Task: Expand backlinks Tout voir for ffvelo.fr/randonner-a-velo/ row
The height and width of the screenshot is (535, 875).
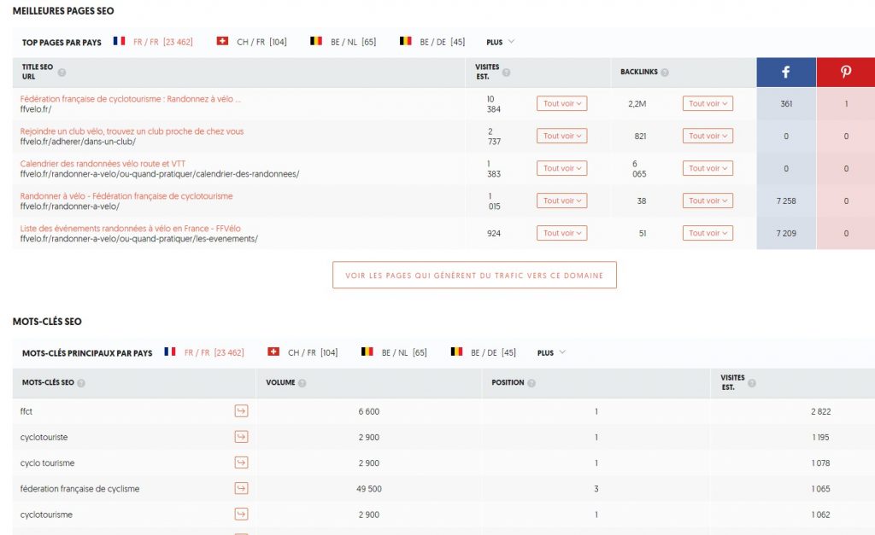Action: coord(708,201)
